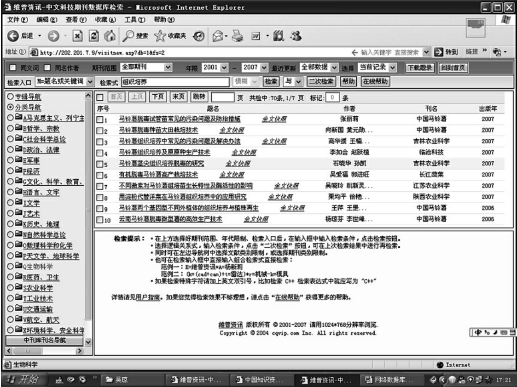Open the 工具(T) menu
This screenshot has height=387, width=517.
click(x=135, y=20)
